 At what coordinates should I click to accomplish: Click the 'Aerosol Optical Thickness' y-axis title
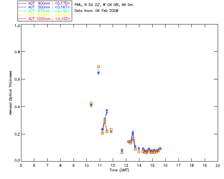(x=10, y=93)
